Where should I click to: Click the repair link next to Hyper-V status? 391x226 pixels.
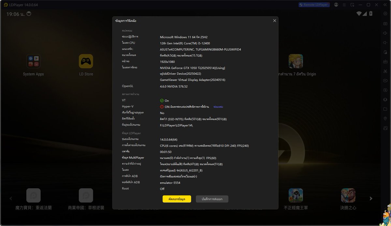[x=218, y=106]
